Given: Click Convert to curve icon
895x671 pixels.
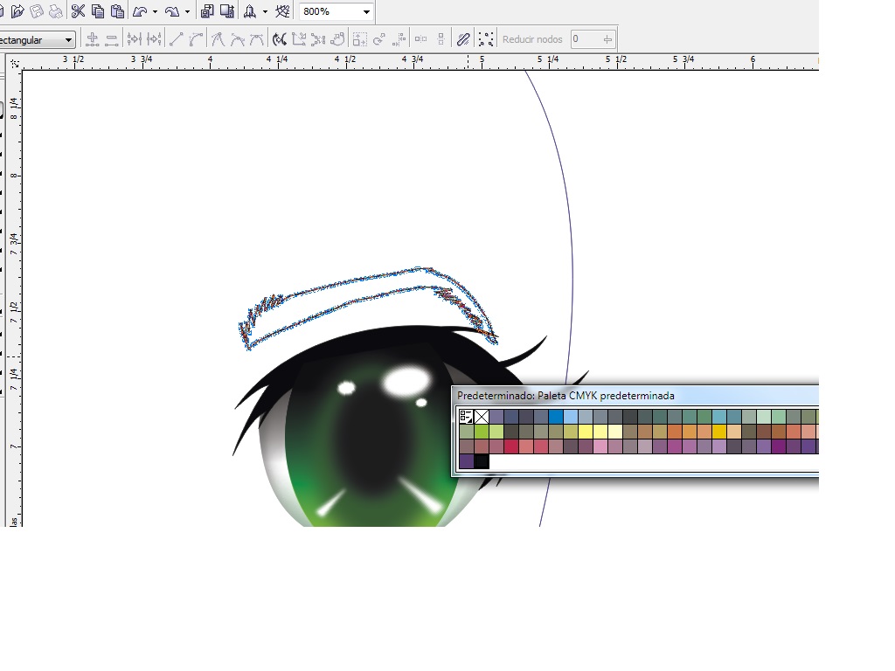Looking at the screenshot, I should pos(196,39).
